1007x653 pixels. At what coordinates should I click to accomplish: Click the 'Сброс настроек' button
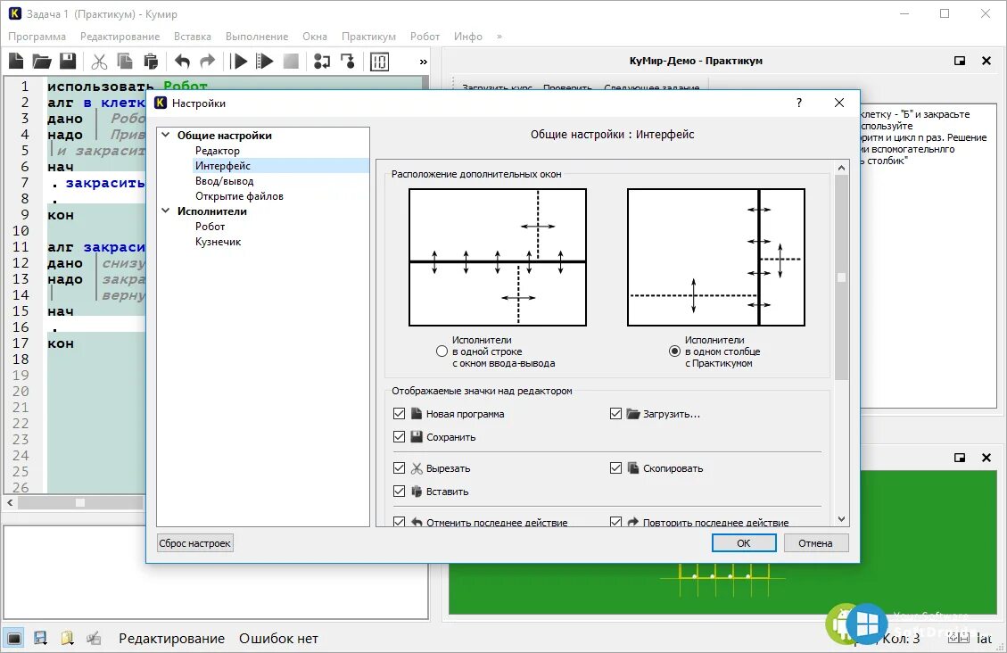[194, 542]
